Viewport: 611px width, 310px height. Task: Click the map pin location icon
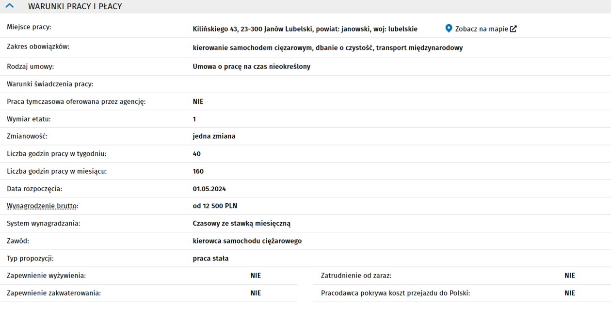449,29
